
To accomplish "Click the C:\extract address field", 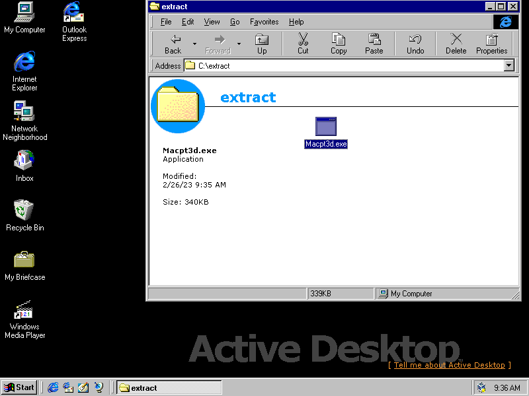I will [x=344, y=65].
